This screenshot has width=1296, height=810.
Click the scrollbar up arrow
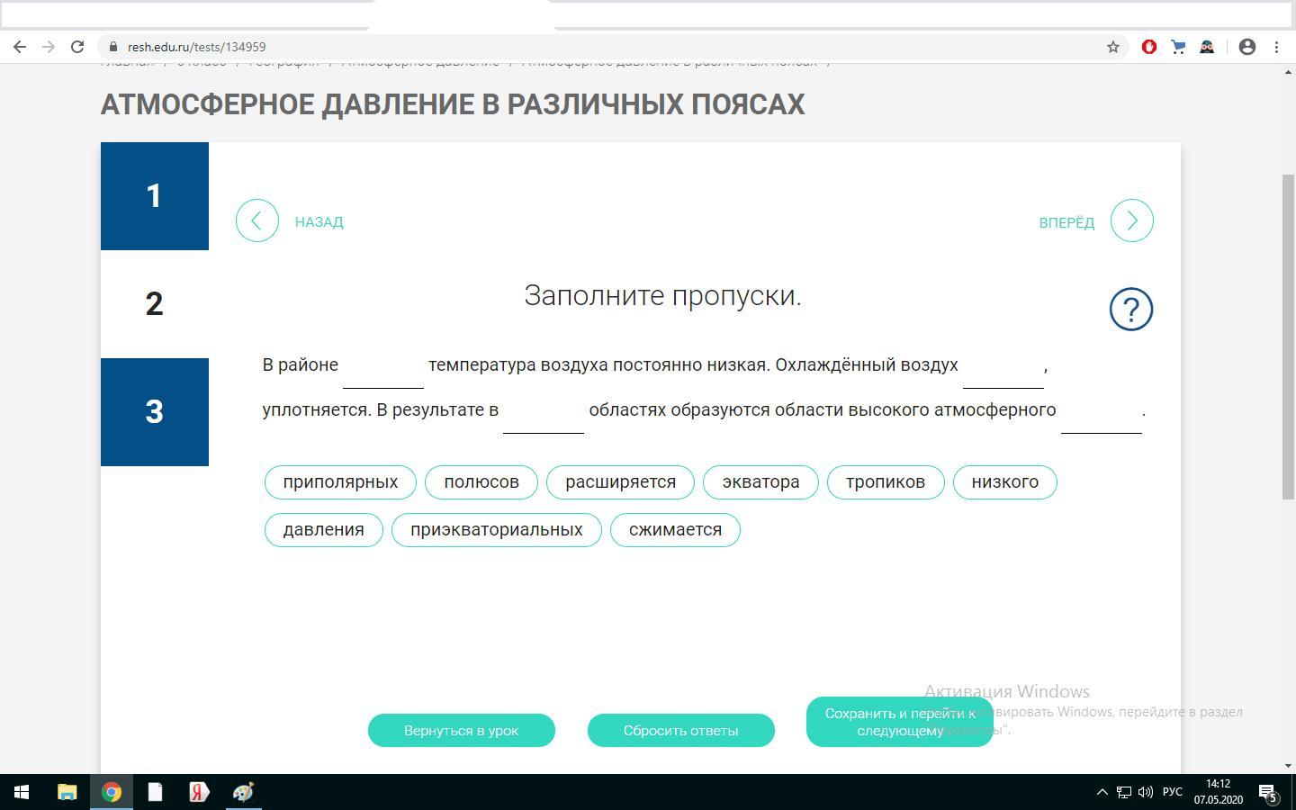click(x=1288, y=71)
